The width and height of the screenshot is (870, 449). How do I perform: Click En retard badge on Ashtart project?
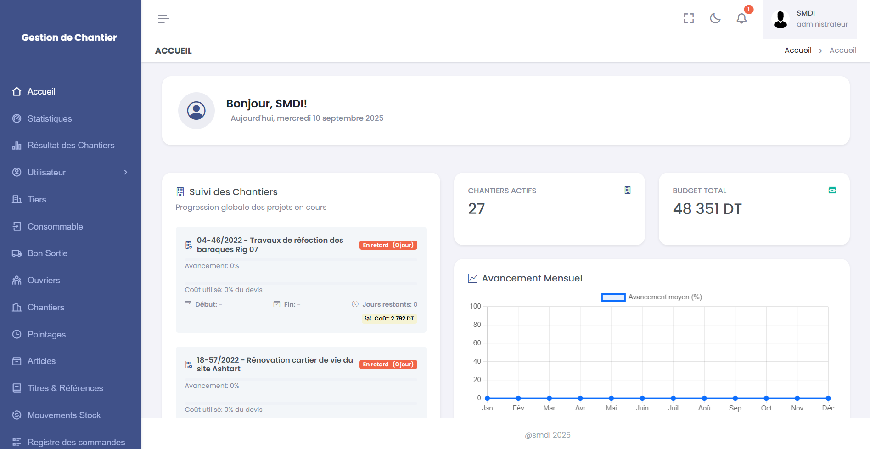tap(388, 365)
